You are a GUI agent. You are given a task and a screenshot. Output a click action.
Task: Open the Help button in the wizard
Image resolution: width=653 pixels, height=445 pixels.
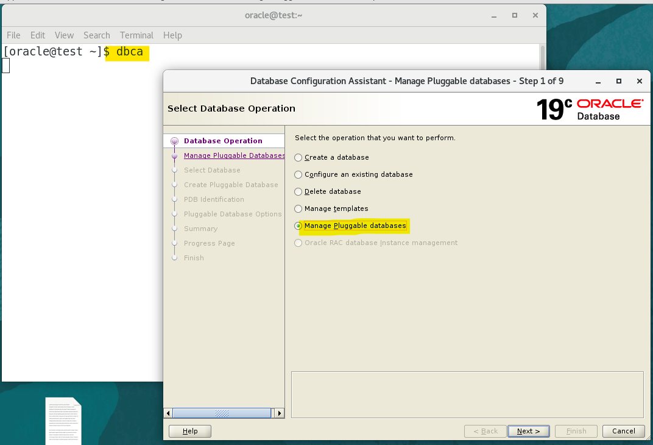[190, 431]
